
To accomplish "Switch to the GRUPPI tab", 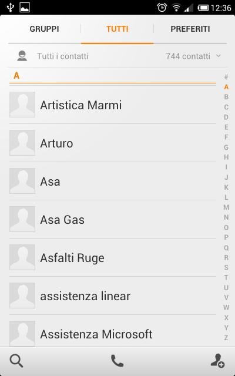I will pos(45,29).
